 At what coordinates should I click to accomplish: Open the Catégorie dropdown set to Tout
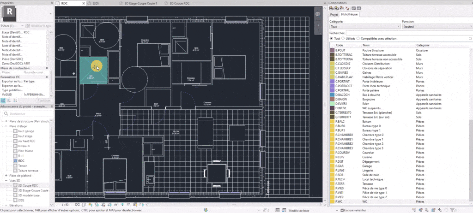(365, 27)
